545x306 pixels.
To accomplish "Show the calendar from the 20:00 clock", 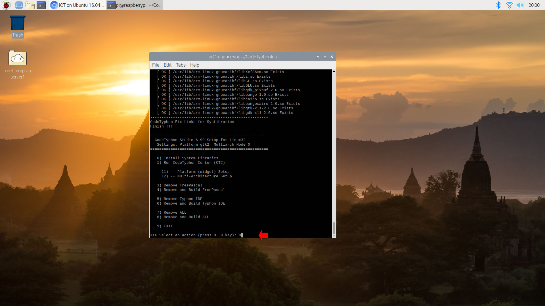I will [534, 5].
